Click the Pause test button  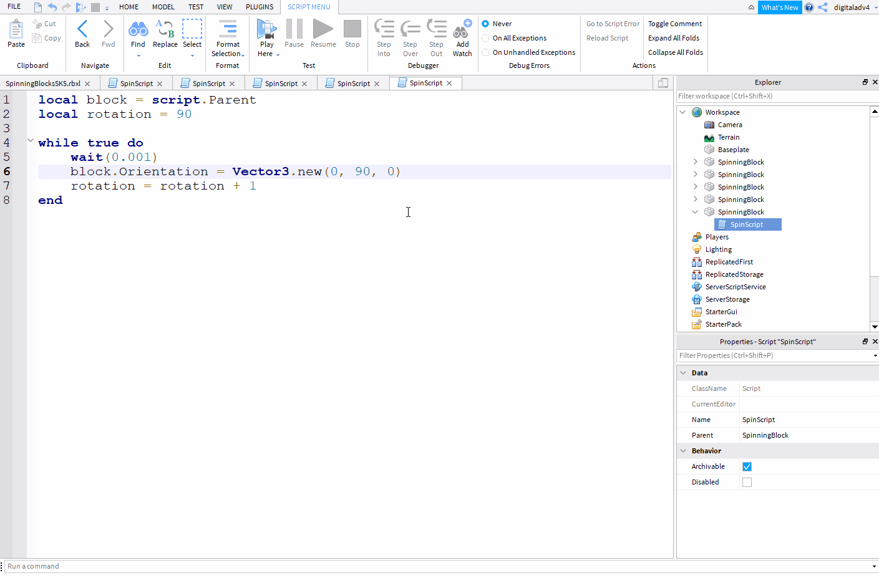tap(294, 29)
